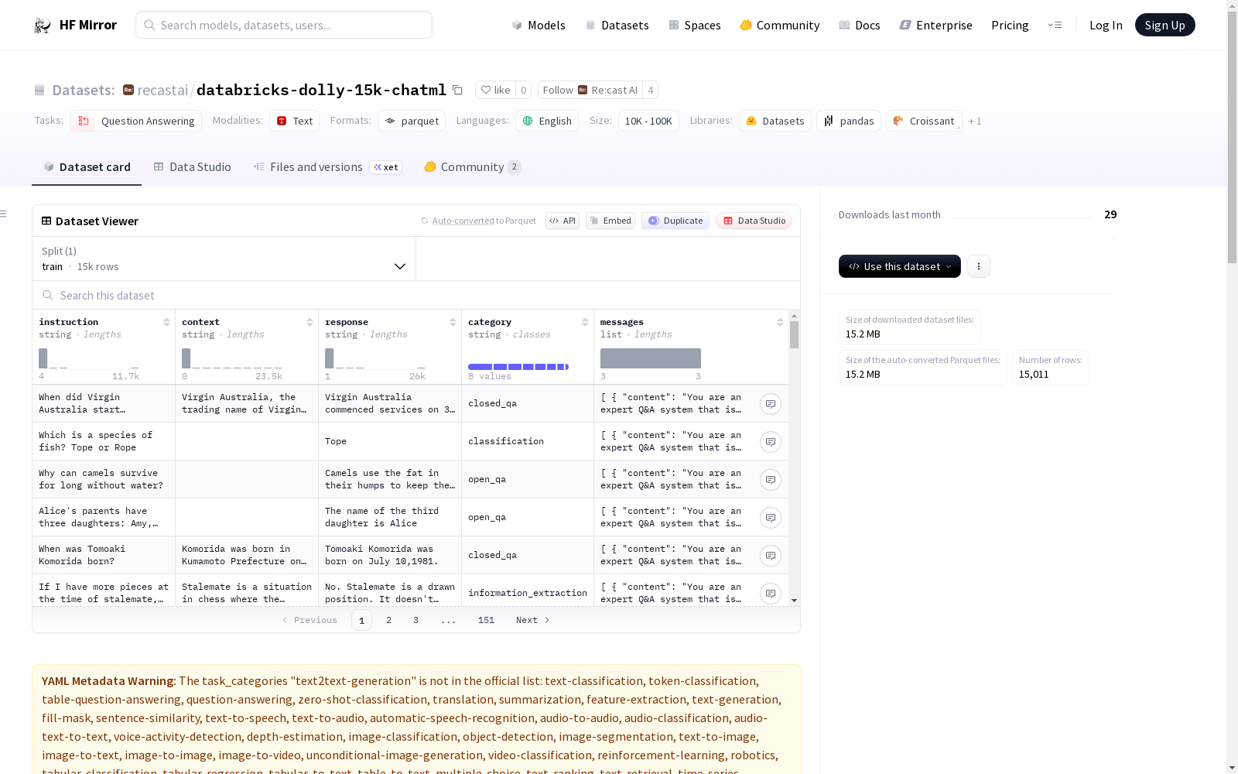Jump to page 151 of the dataset
The height and width of the screenshot is (774, 1238).
pos(486,620)
